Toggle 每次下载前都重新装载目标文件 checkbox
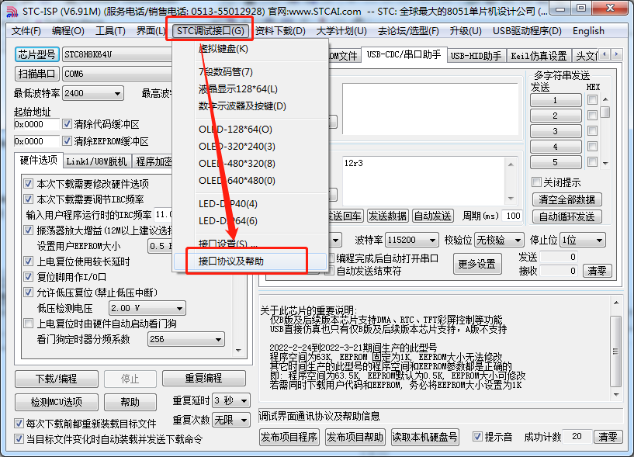 click(x=19, y=424)
